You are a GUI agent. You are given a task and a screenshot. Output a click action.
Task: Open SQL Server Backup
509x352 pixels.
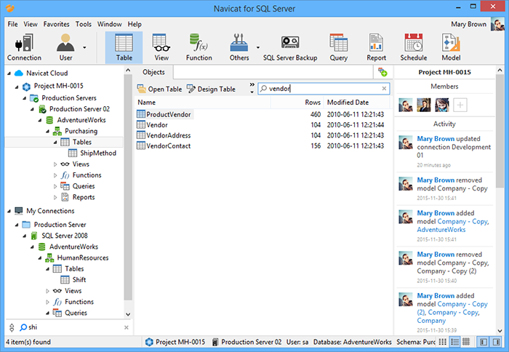coord(290,47)
